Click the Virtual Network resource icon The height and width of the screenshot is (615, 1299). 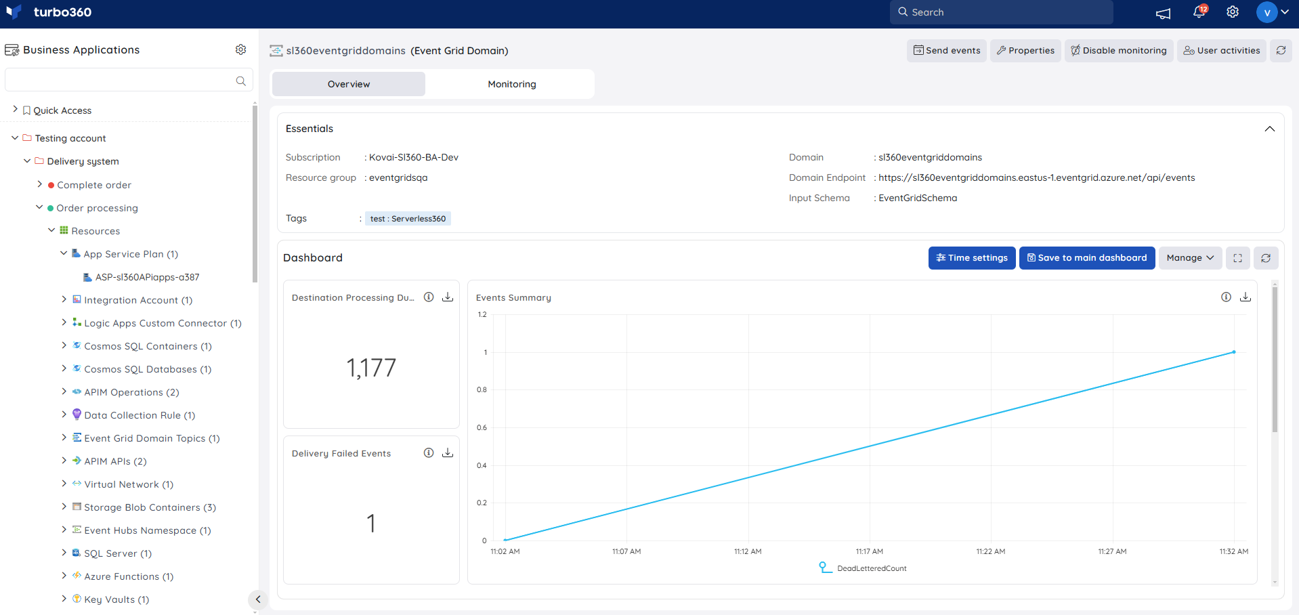pos(77,484)
